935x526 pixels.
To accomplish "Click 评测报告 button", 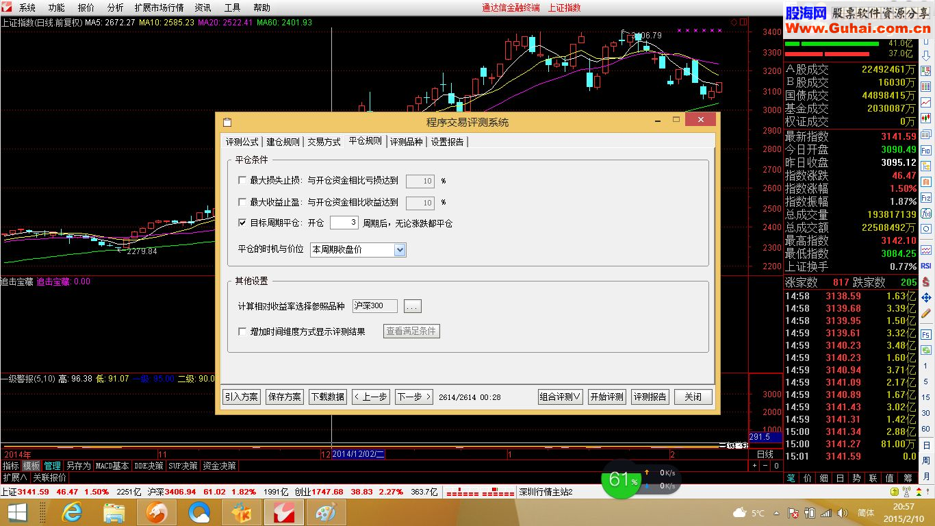I will [650, 397].
